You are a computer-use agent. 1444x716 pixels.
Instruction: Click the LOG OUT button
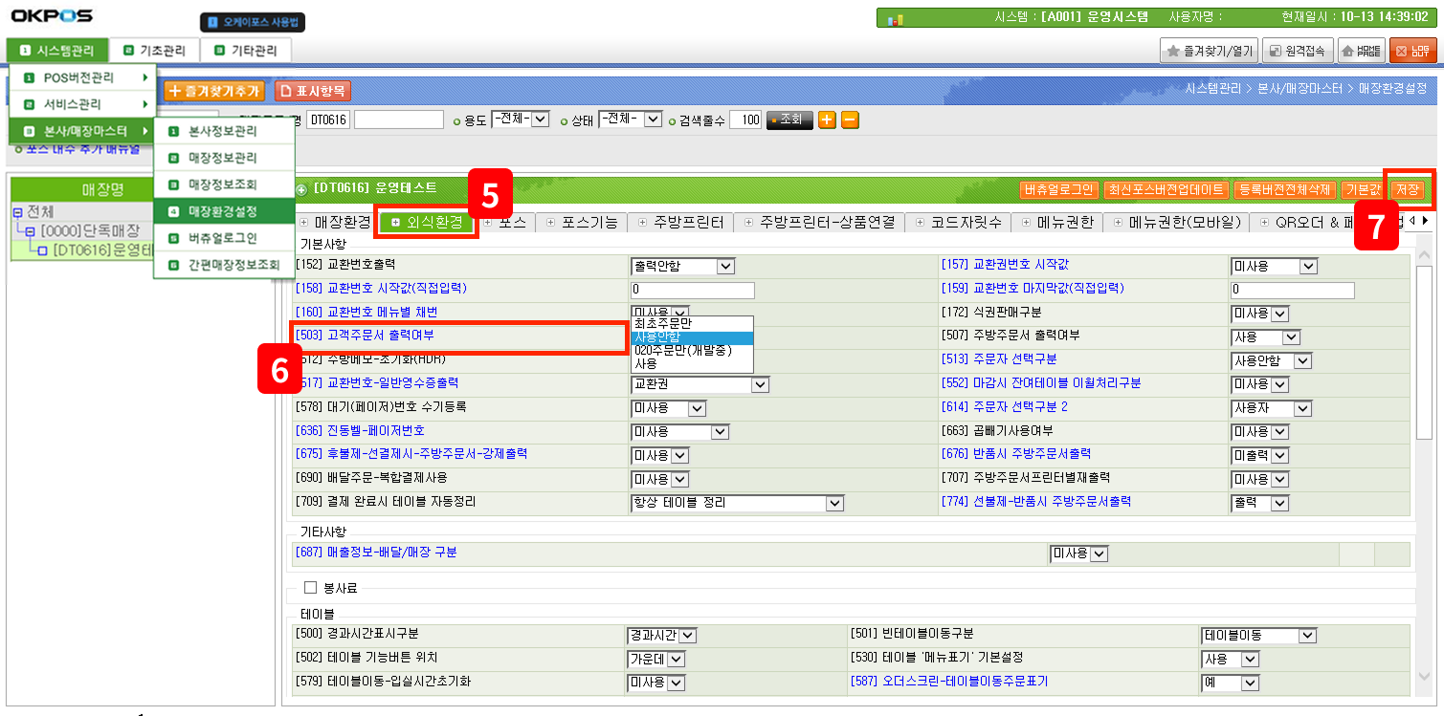point(1412,51)
